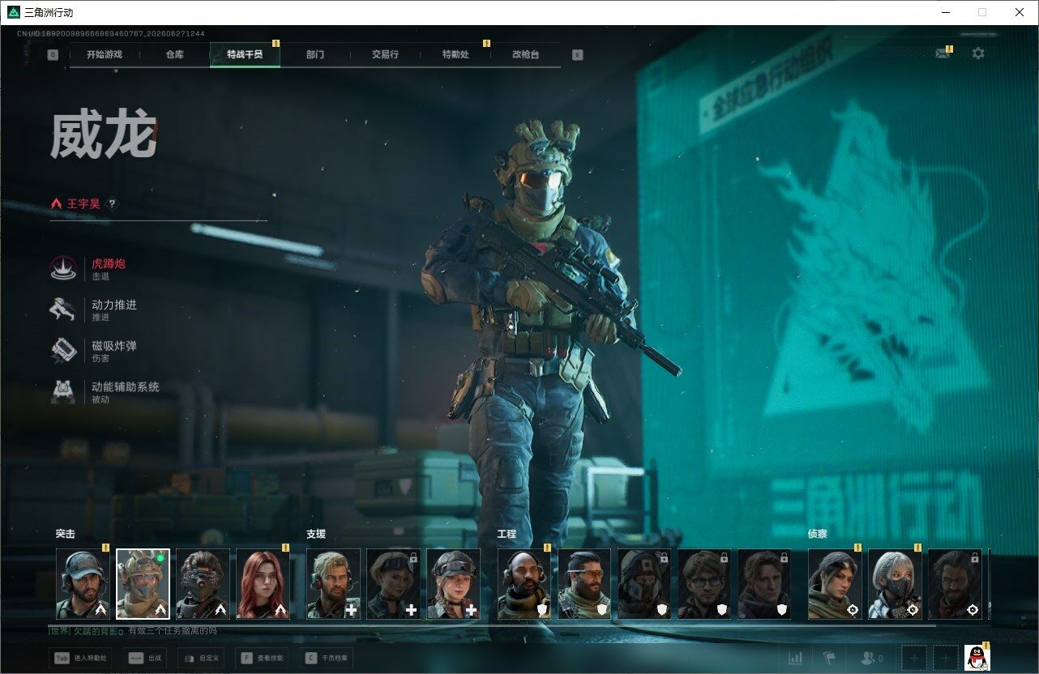Select the highlighted 威龙 operator portrait
The width and height of the screenshot is (1039, 674).
point(143,584)
